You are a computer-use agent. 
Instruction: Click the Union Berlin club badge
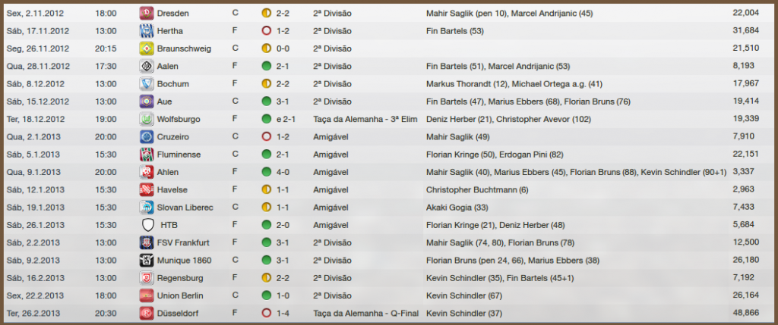(x=147, y=295)
